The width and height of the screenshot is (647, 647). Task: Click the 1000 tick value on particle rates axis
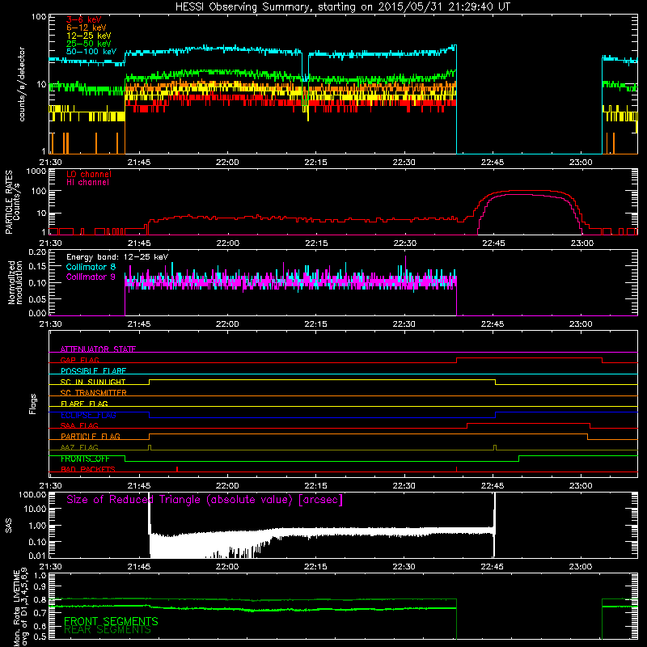[36, 171]
